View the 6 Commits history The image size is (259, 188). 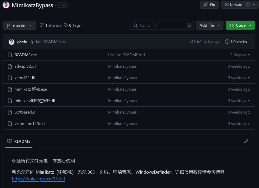[x=236, y=42]
